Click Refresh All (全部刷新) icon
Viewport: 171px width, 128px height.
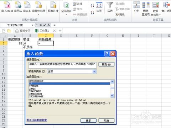pos(66,6)
